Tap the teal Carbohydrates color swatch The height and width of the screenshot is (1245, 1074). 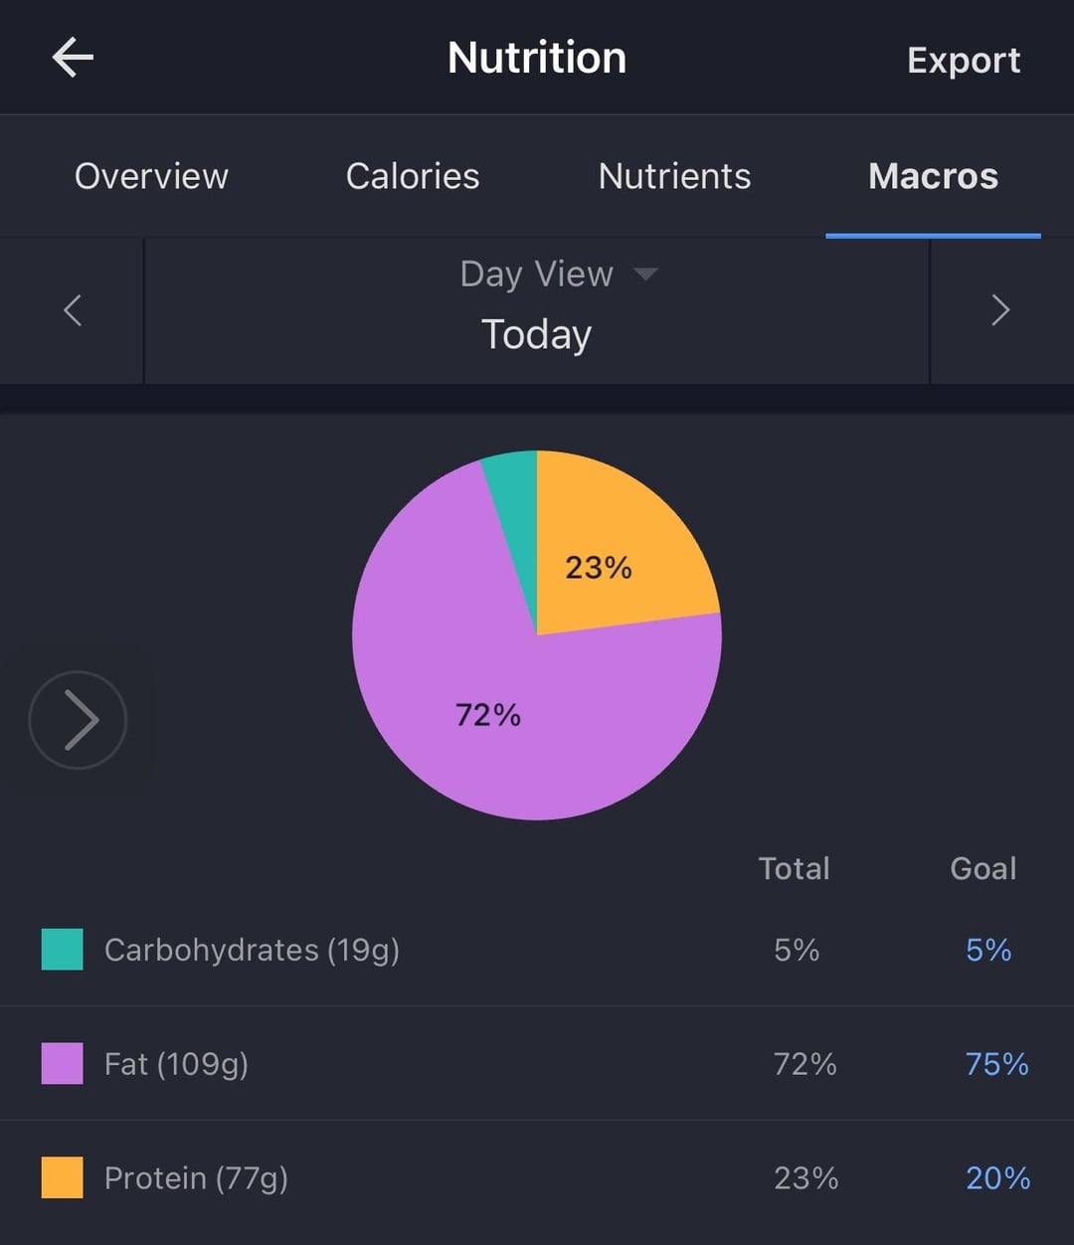[62, 950]
